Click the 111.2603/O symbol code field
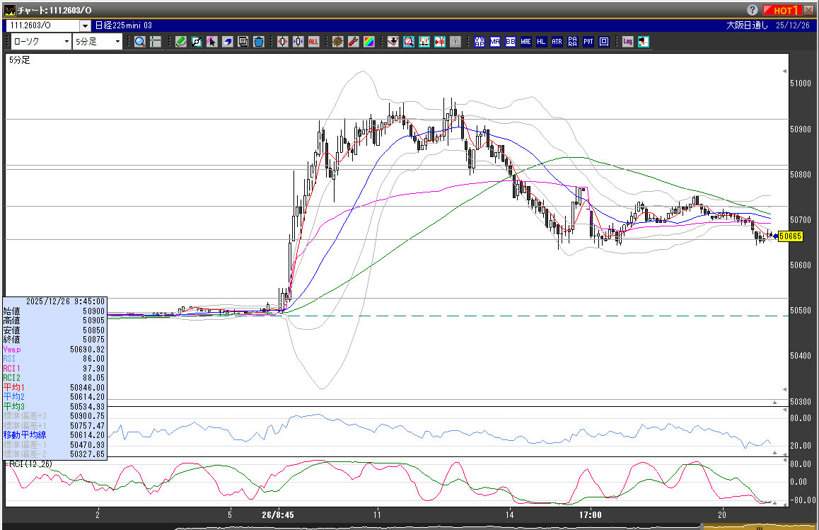The width and height of the screenshot is (819, 530). [42, 25]
